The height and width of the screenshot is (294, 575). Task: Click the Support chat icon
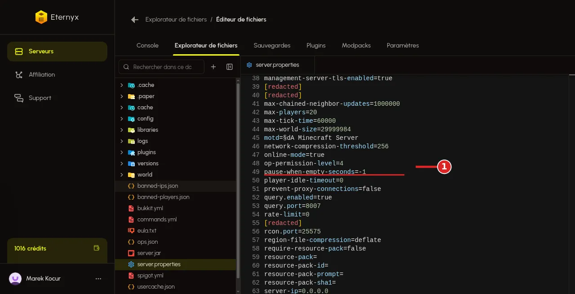[19, 98]
